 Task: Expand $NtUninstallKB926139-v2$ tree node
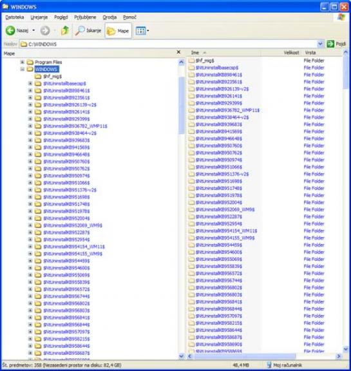(x=30, y=104)
